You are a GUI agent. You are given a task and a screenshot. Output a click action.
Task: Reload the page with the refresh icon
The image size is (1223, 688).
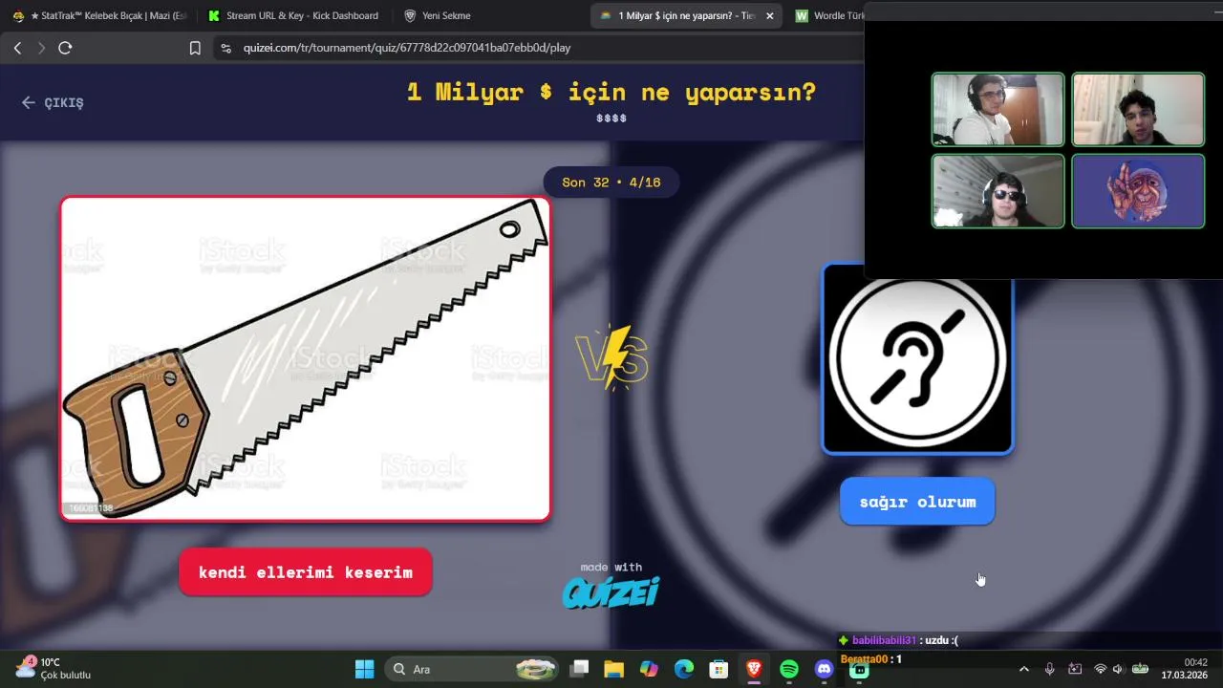coord(65,48)
